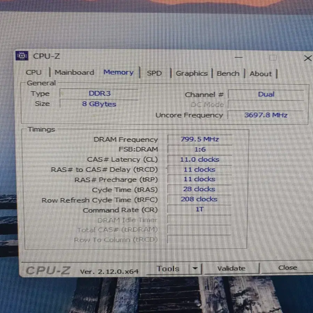Switch to the Bench tab

pyautogui.click(x=228, y=73)
